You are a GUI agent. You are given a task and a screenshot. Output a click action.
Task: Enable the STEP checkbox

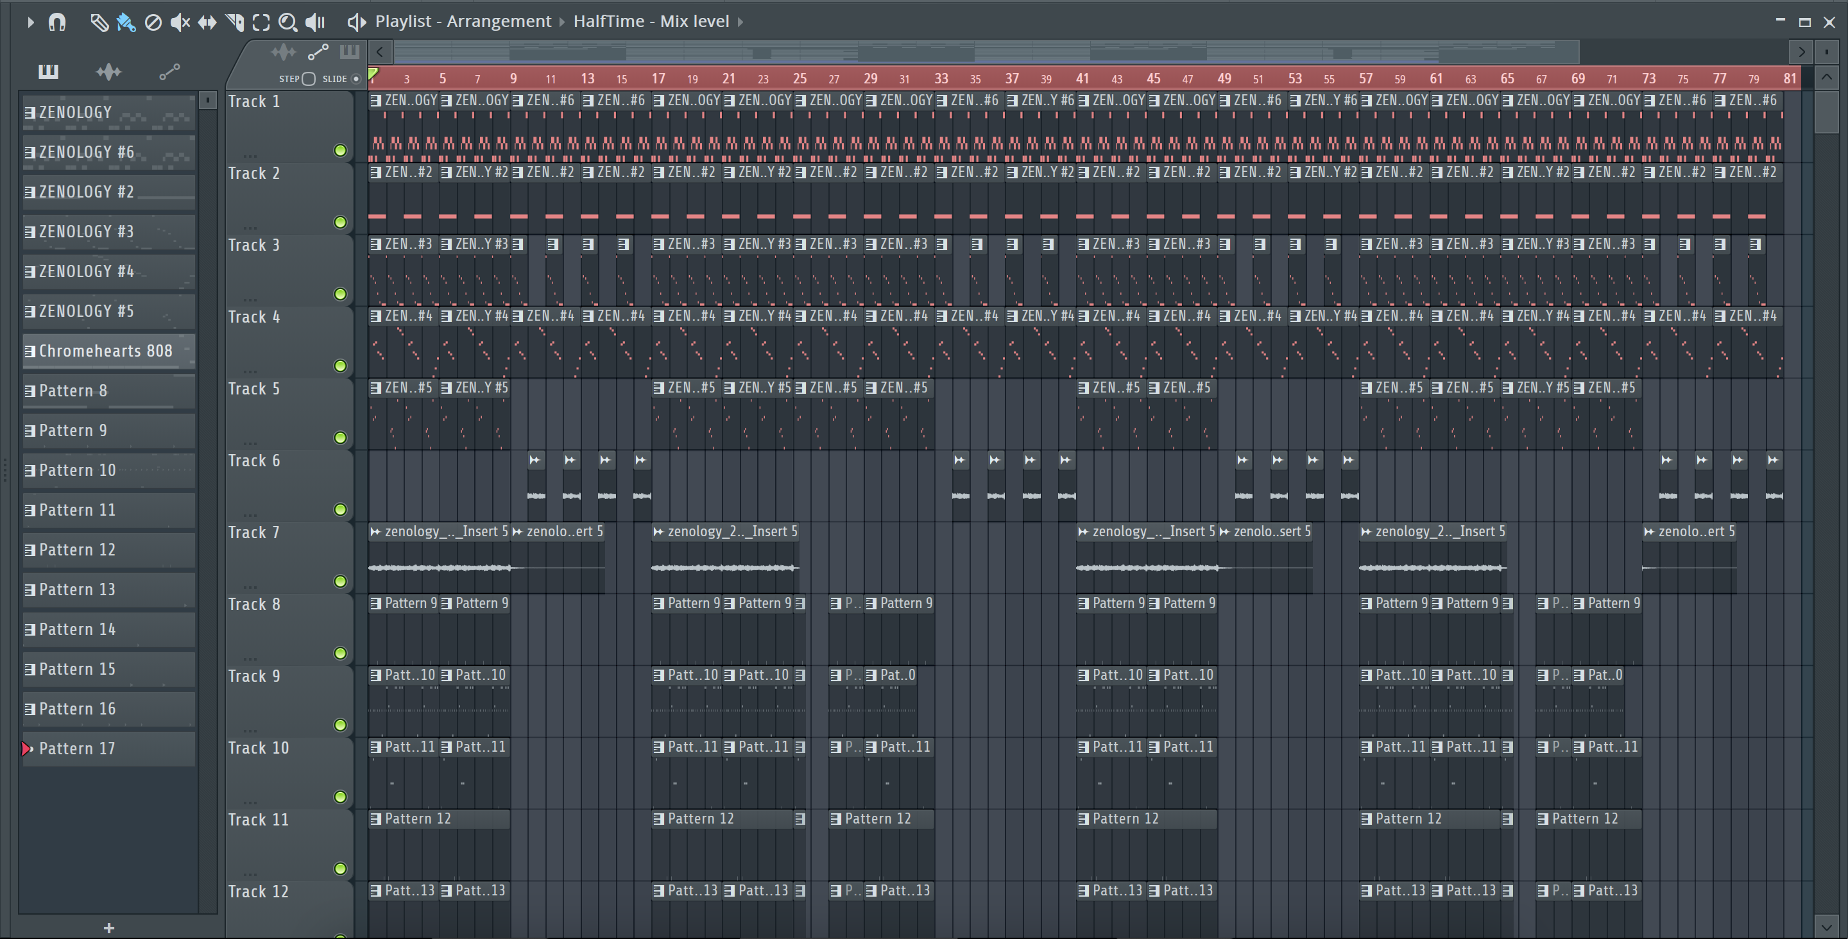point(309,79)
